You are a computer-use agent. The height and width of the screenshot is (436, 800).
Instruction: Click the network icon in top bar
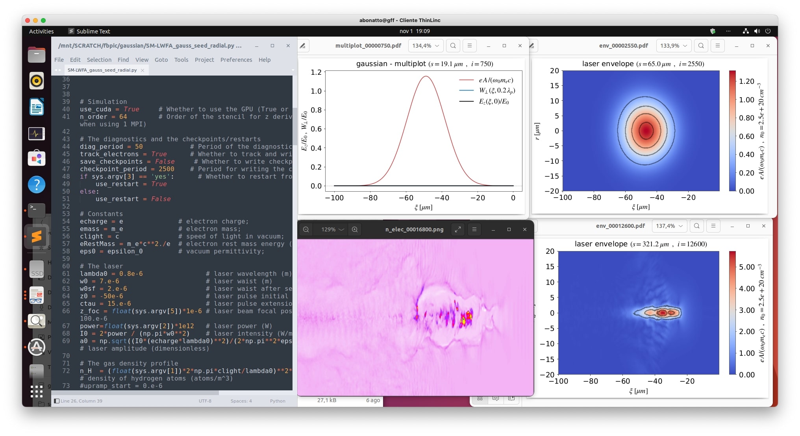point(746,31)
